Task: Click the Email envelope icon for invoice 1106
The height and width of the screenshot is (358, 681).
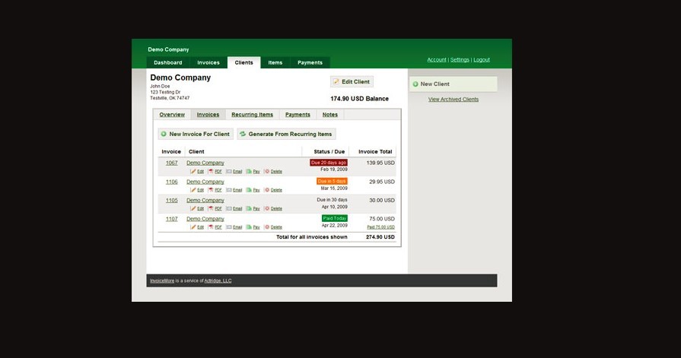Action: pos(229,190)
